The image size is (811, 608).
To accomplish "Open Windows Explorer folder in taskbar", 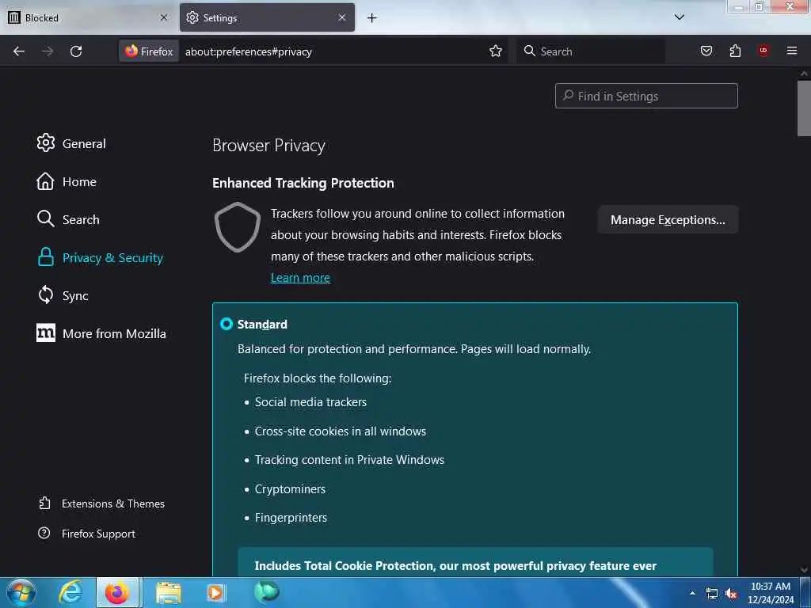I will 169,593.
